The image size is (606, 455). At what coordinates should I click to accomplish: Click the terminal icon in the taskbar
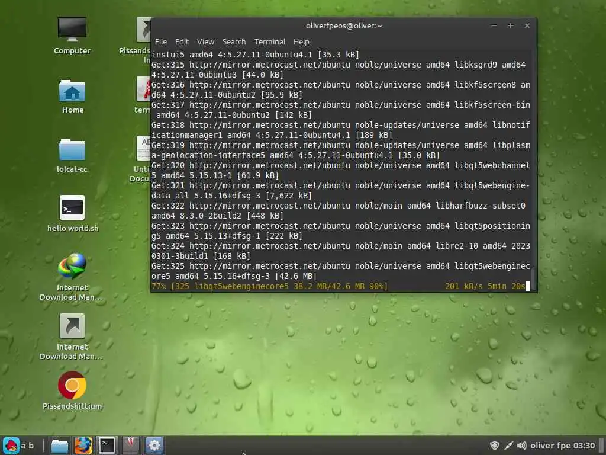coord(107,446)
